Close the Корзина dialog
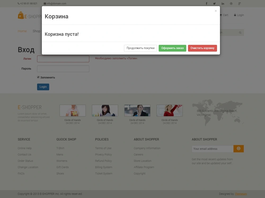 point(216,11)
